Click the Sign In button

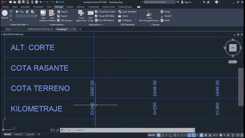pyautogui.click(x=186, y=2)
